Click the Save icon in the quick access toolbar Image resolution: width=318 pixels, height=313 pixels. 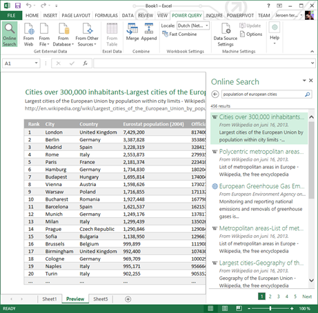point(17,6)
